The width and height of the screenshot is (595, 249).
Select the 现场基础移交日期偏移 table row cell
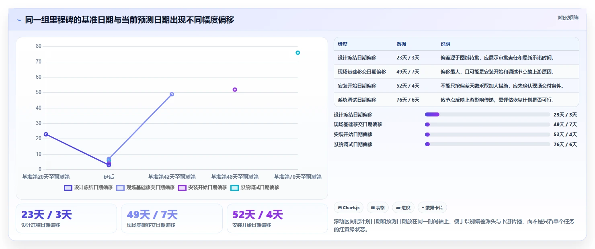(x=363, y=72)
